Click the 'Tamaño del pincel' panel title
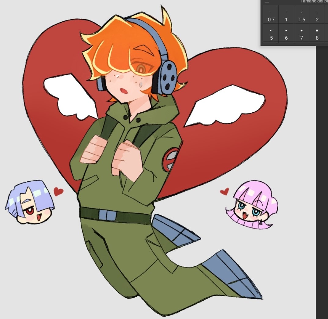Image resolution: width=328 pixels, height=319 pixels. coord(314,2)
